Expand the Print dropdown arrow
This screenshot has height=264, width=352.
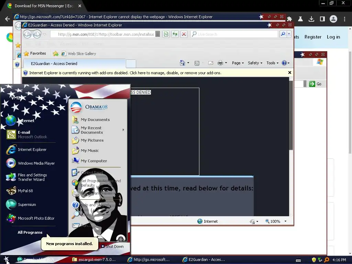click(x=226, y=63)
